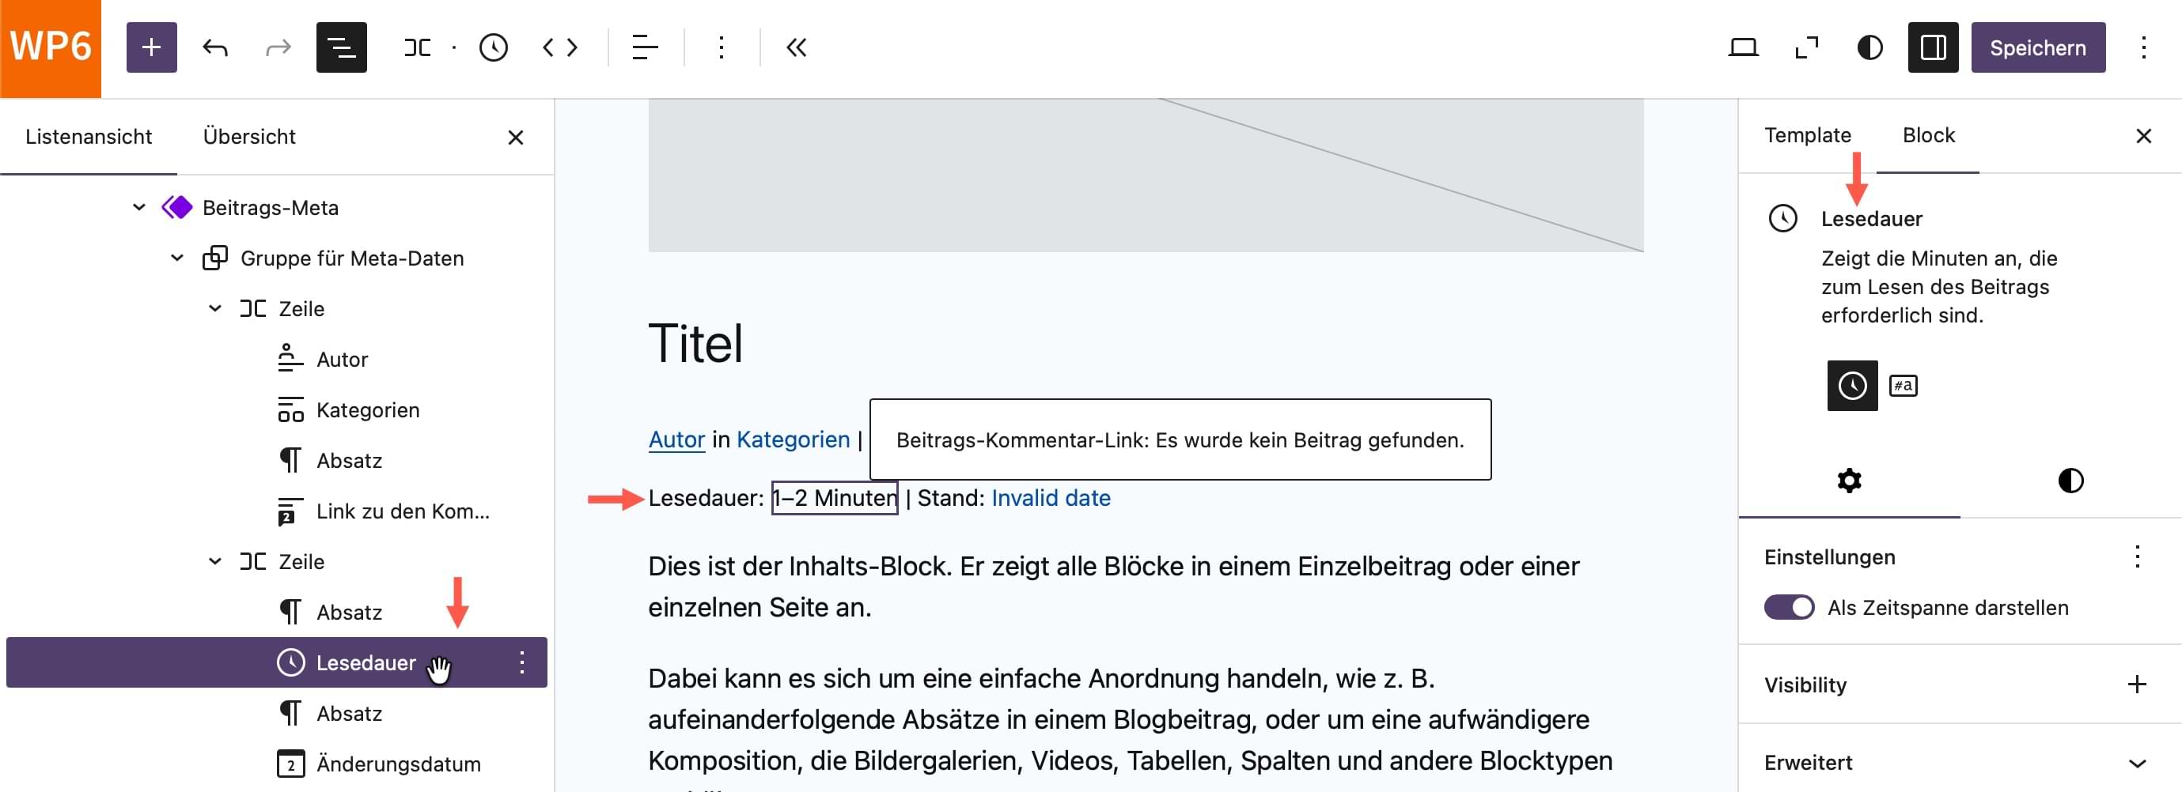Click the Kategorien link in the canvas
Screen dimensions: 2182x792
pos(793,439)
